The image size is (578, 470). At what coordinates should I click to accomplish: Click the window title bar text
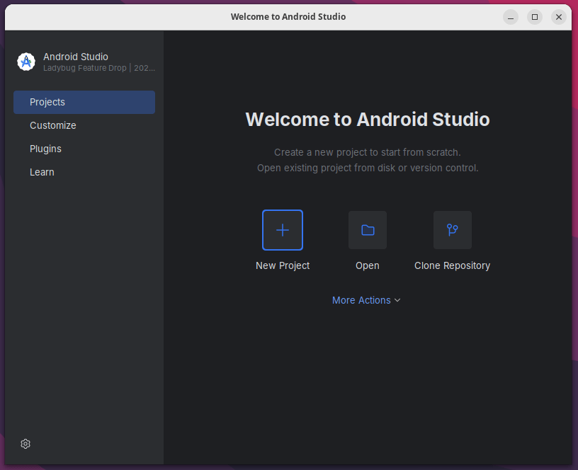pos(288,16)
